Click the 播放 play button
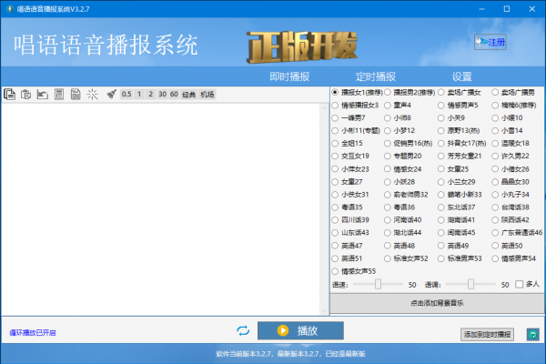This screenshot has height=364, width=546. click(x=300, y=330)
